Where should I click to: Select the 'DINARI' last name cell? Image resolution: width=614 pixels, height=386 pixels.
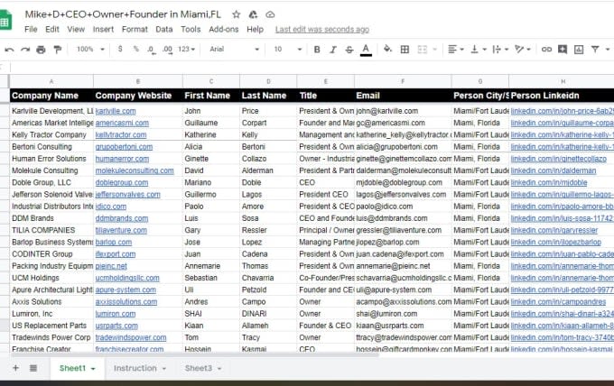click(268, 314)
